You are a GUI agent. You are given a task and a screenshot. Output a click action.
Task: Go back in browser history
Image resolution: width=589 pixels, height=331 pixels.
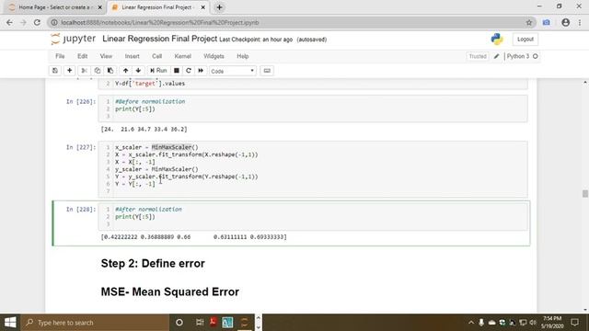(x=9, y=22)
